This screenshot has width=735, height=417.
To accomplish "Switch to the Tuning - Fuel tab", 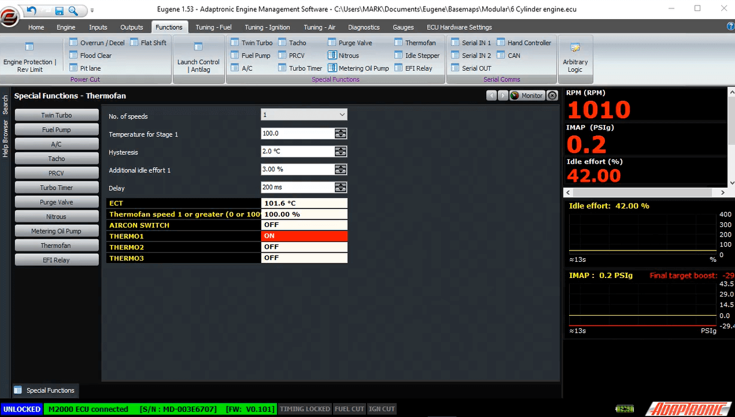I will (213, 27).
